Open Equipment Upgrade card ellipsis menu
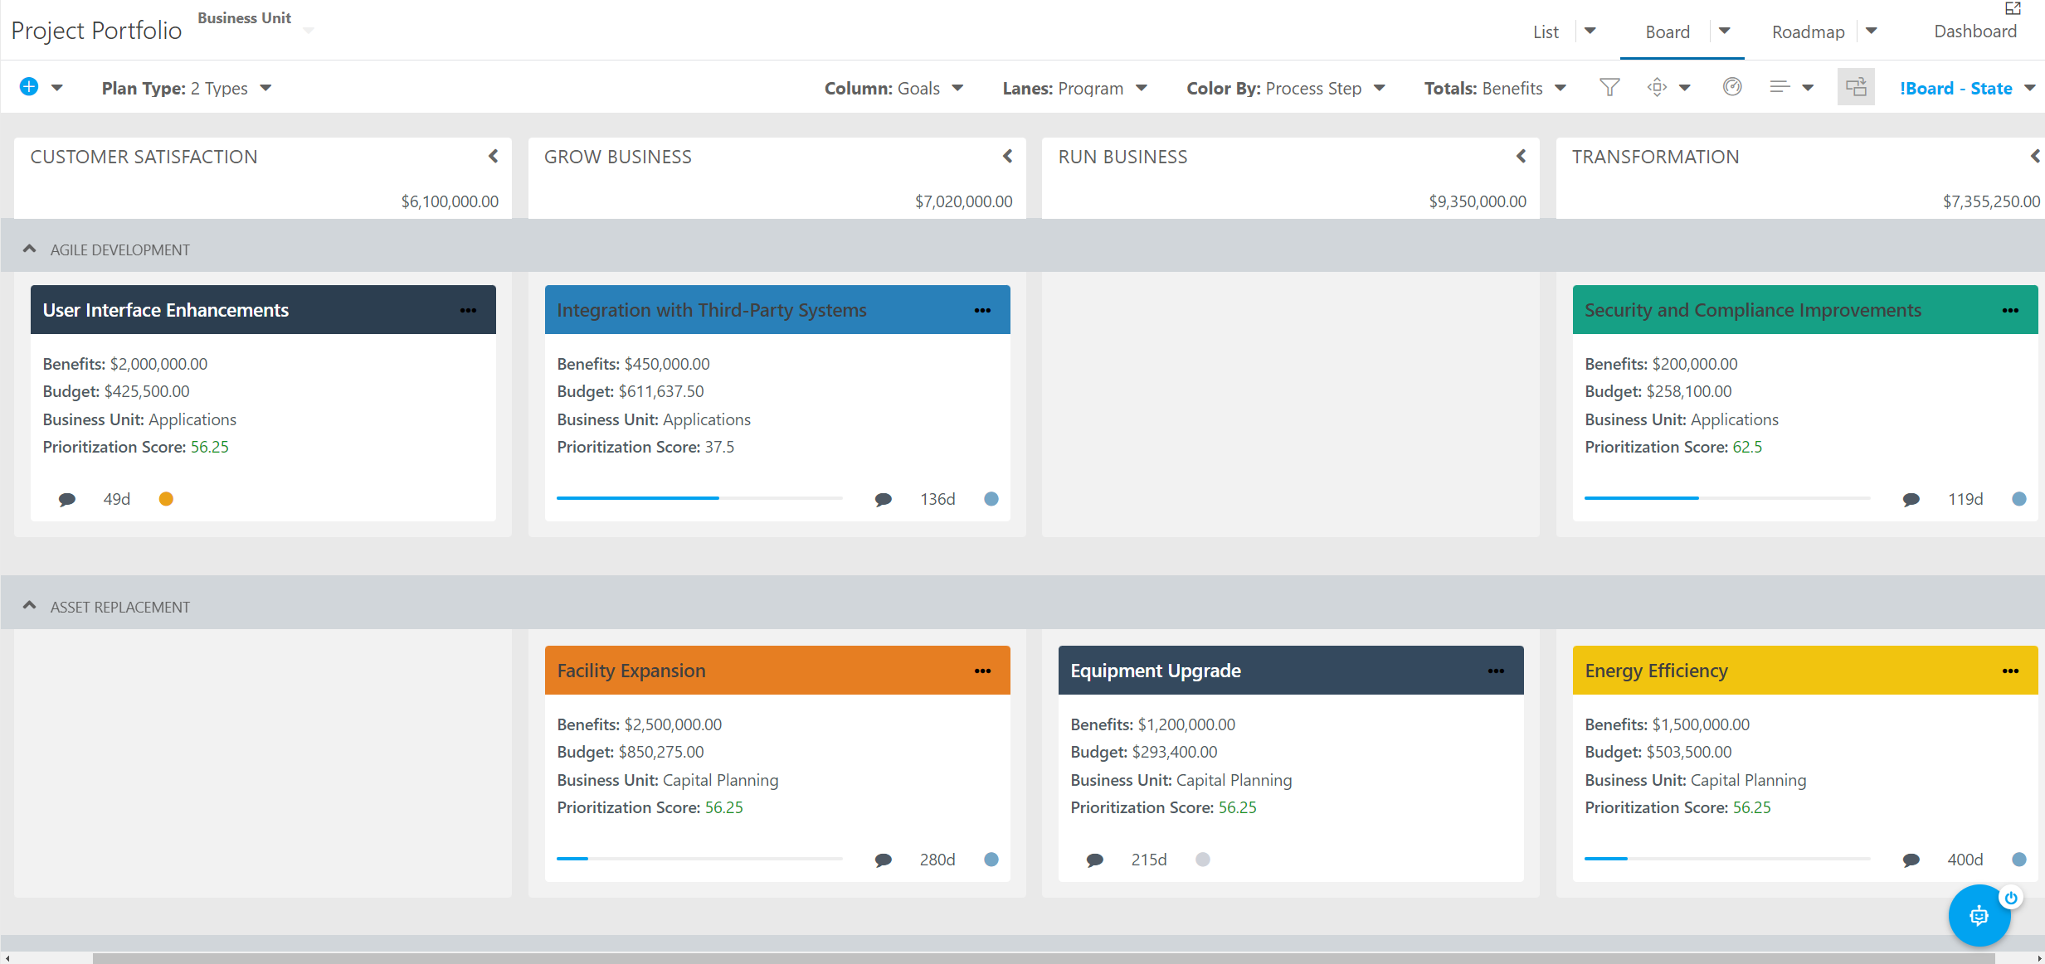Screen dimensions: 2045x964 tap(1496, 671)
